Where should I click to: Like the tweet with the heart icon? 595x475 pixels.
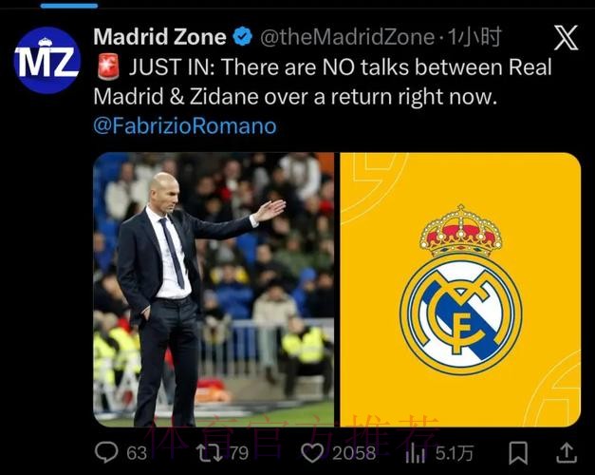point(312,452)
